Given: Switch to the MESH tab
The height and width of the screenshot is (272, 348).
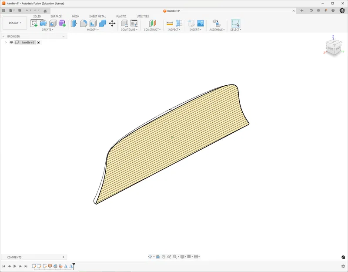Looking at the screenshot, I should (x=75, y=17).
